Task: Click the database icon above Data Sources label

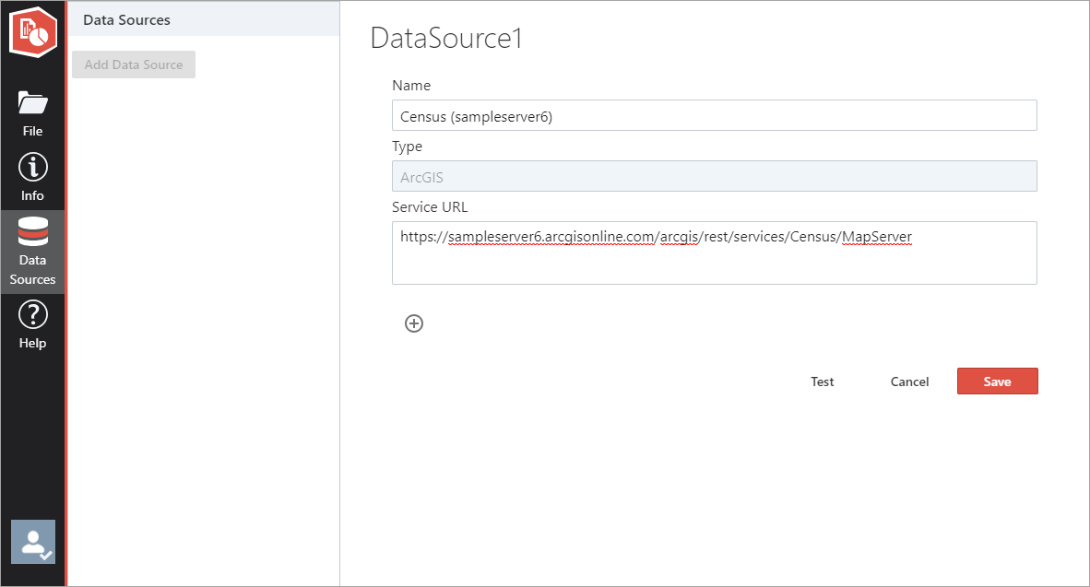Action: (32, 231)
